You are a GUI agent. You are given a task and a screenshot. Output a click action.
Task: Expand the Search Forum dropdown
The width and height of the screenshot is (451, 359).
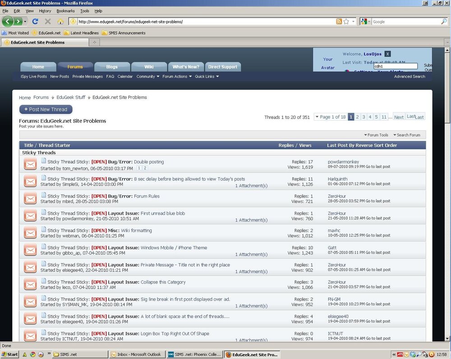click(407, 135)
